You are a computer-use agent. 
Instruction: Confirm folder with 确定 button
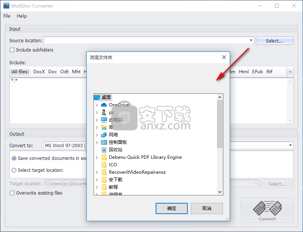tap(172, 208)
